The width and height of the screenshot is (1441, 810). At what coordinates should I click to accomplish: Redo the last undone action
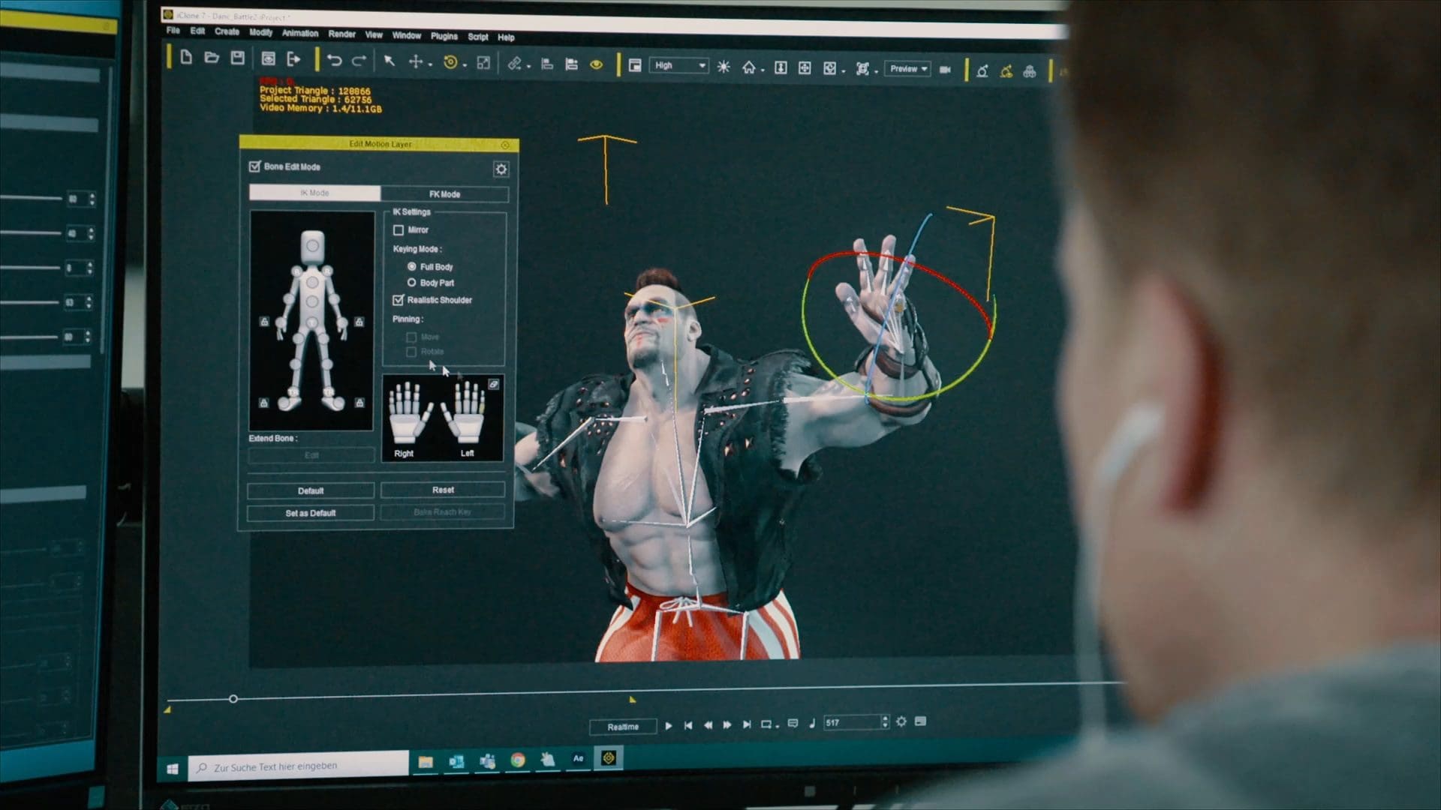359,61
